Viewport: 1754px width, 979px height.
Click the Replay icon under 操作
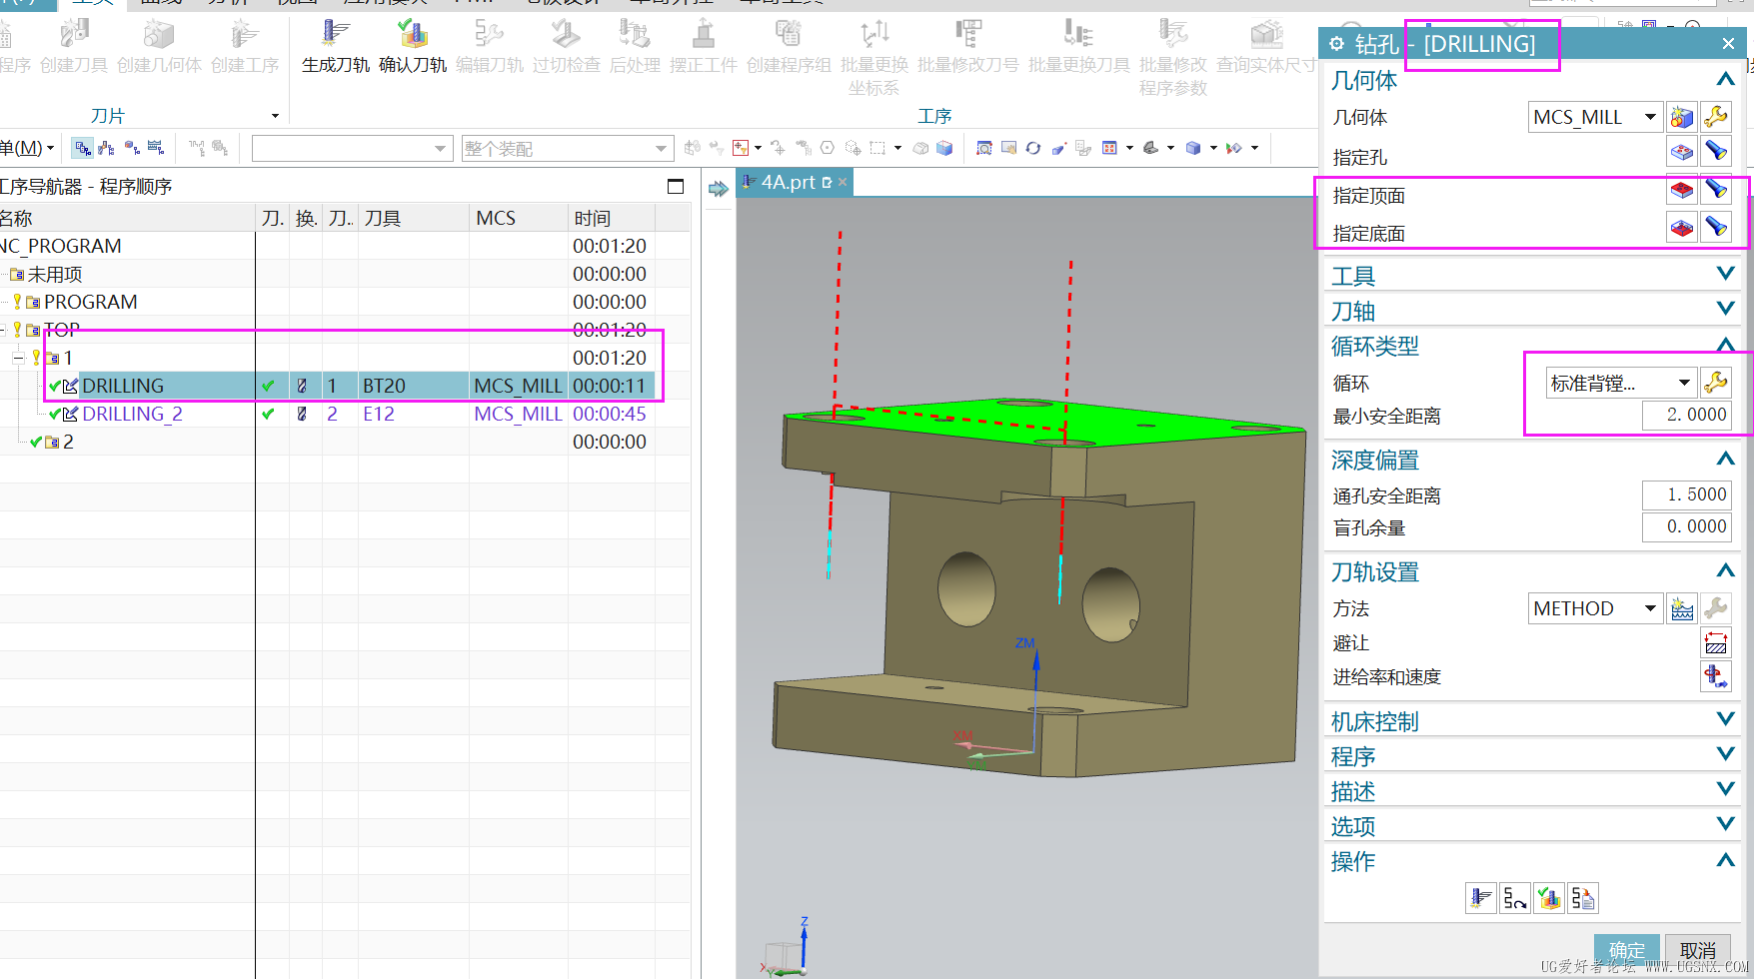click(x=1515, y=899)
